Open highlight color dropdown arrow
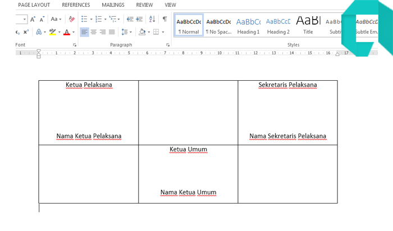The image size is (393, 231). (x=60, y=32)
